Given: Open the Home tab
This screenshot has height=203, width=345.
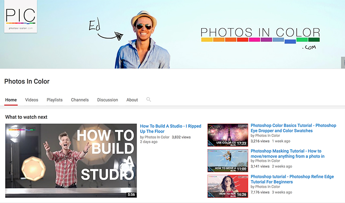Looking at the screenshot, I should click(x=11, y=100).
